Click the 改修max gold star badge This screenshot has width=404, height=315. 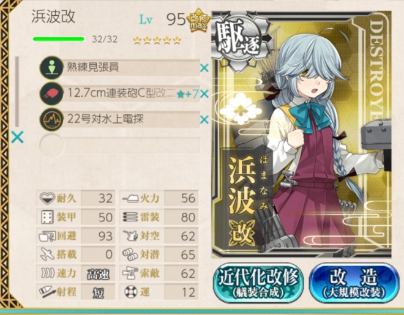pyautogui.click(x=198, y=21)
